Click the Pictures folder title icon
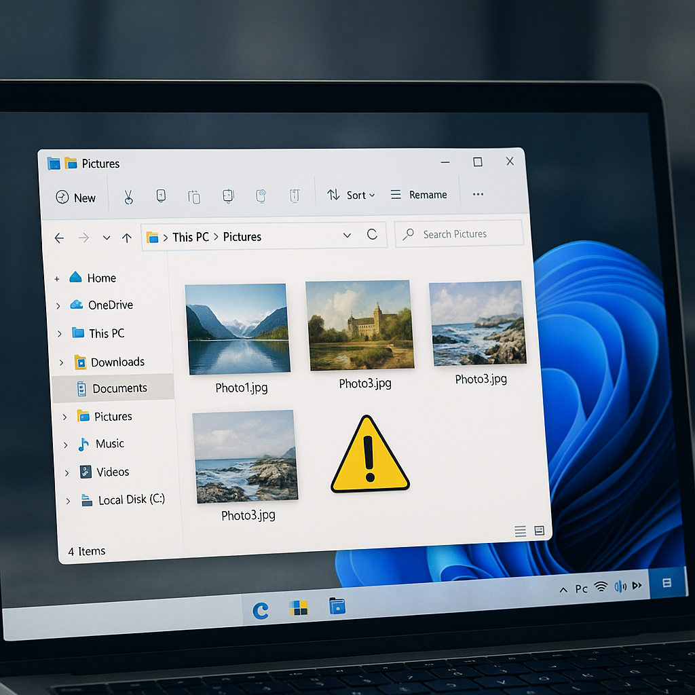Image resolution: width=695 pixels, height=695 pixels. (x=71, y=163)
